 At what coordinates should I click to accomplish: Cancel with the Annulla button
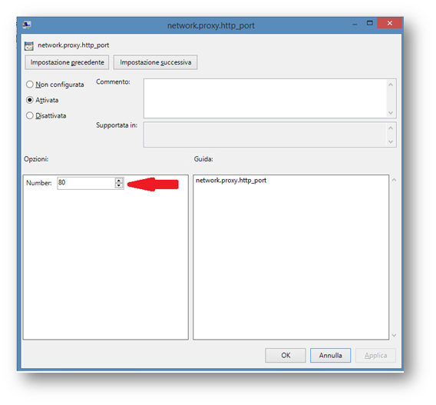330,356
